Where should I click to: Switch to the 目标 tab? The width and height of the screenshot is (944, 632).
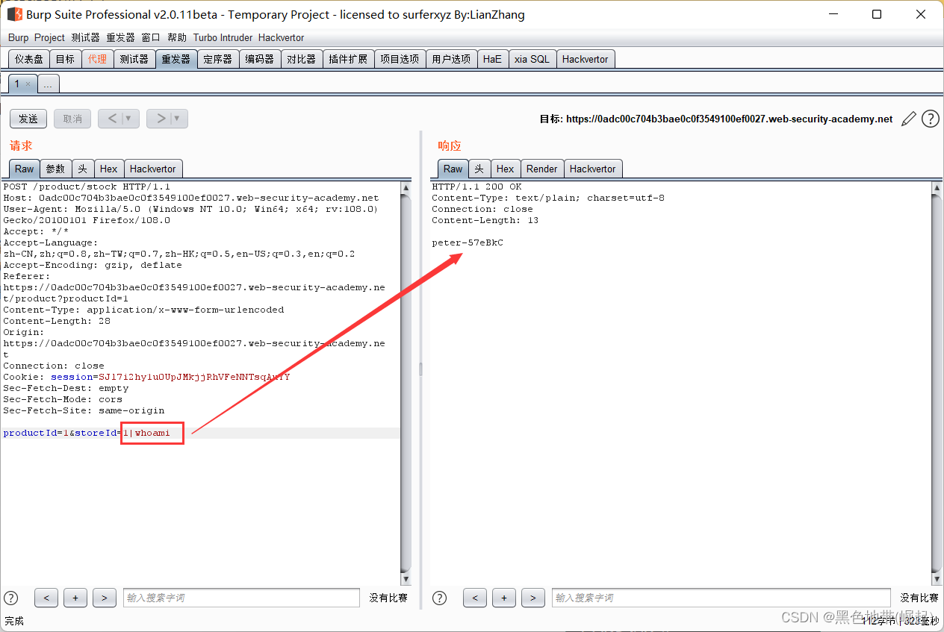(65, 59)
